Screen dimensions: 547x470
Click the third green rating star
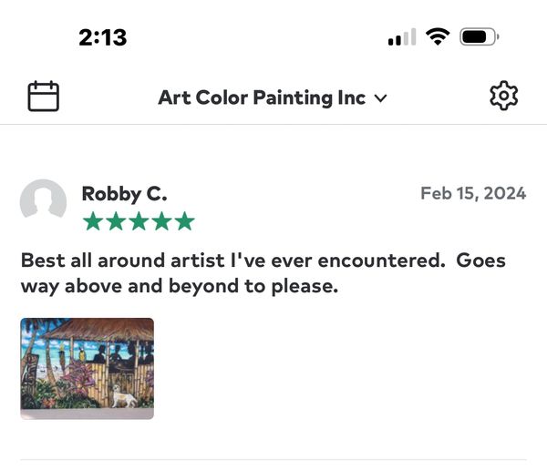139,221
